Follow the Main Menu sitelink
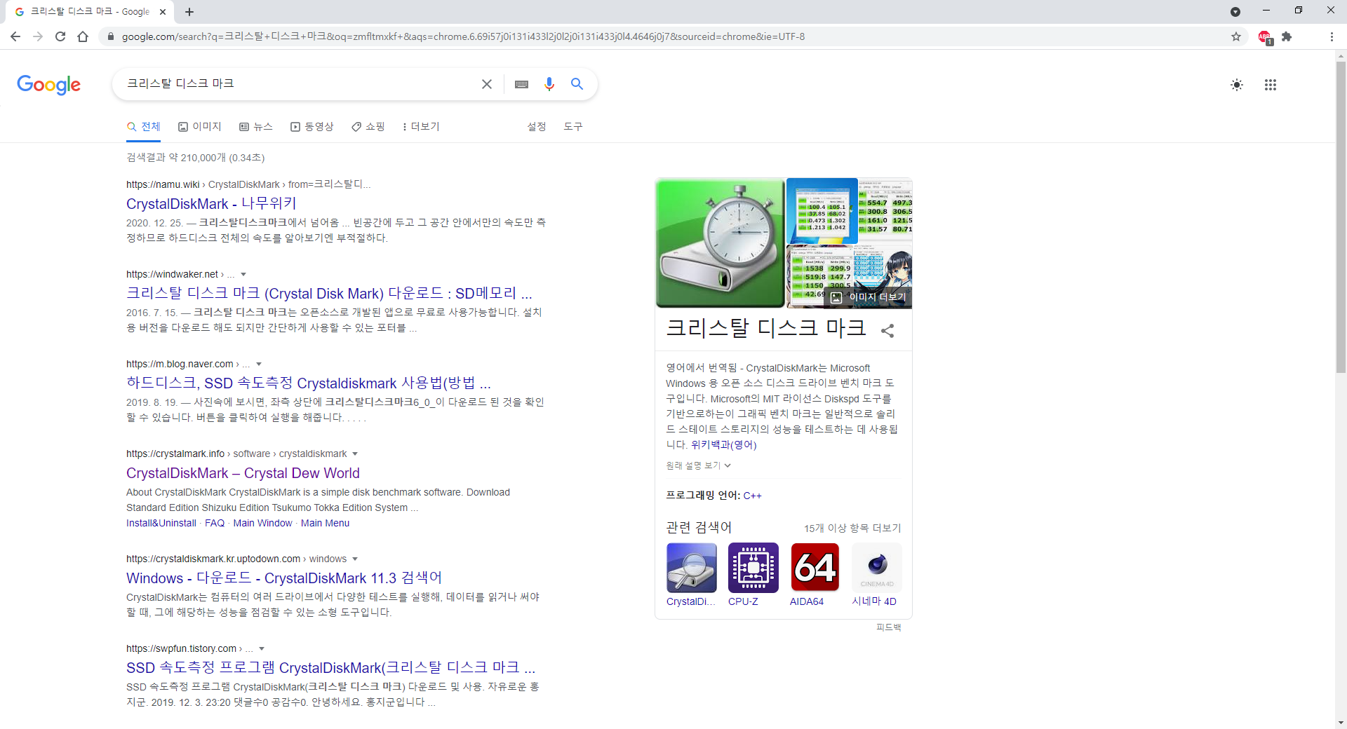 point(325,524)
